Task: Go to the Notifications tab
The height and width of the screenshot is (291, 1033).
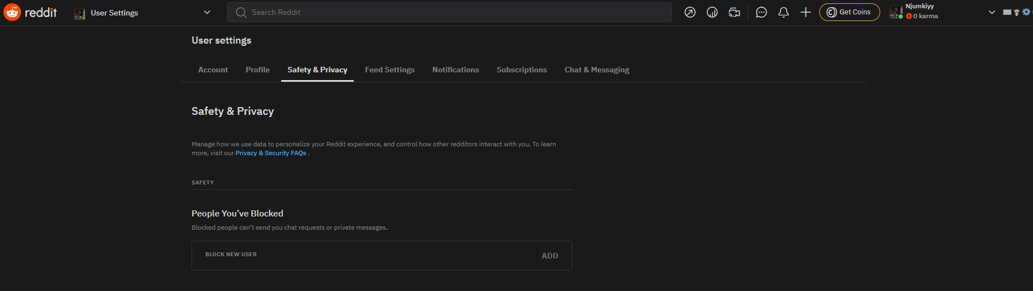Action: click(456, 70)
